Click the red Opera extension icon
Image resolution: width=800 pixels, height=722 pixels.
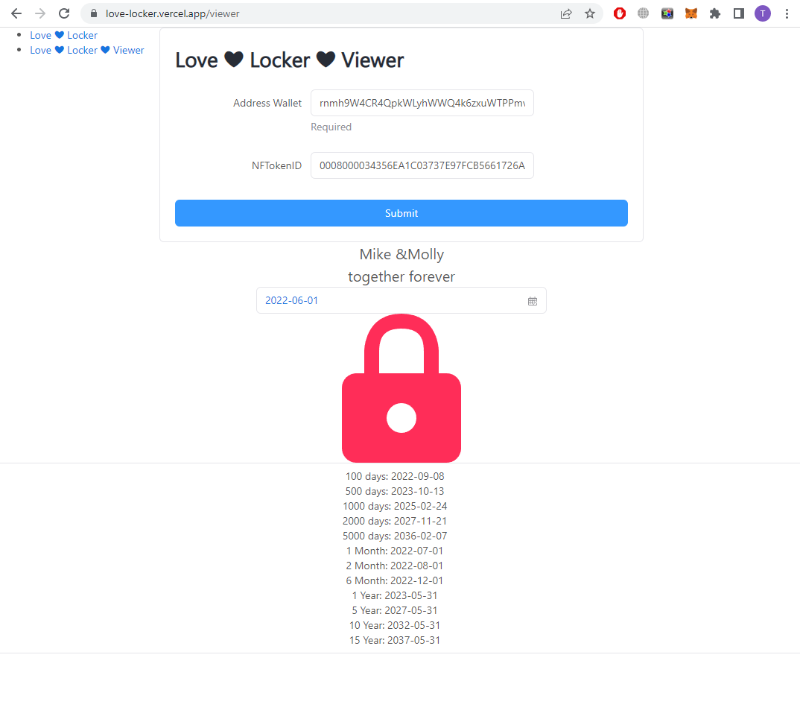tap(620, 13)
